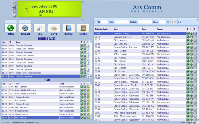Viewport: 199px width, 124px height.
Task: Select row with plate 'CRI 956 AA'
Action: tap(140, 44)
